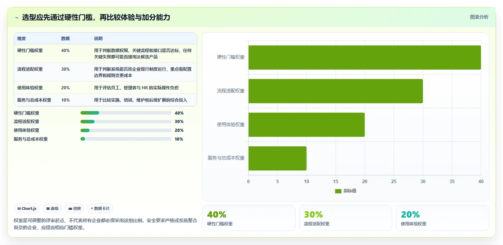Click the green legend color box
Image resolution: width=503 pixels, height=245 pixels.
click(x=338, y=191)
